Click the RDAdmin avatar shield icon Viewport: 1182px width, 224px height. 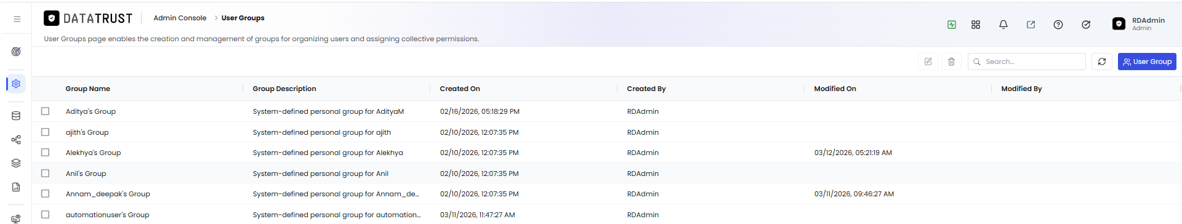click(1119, 24)
